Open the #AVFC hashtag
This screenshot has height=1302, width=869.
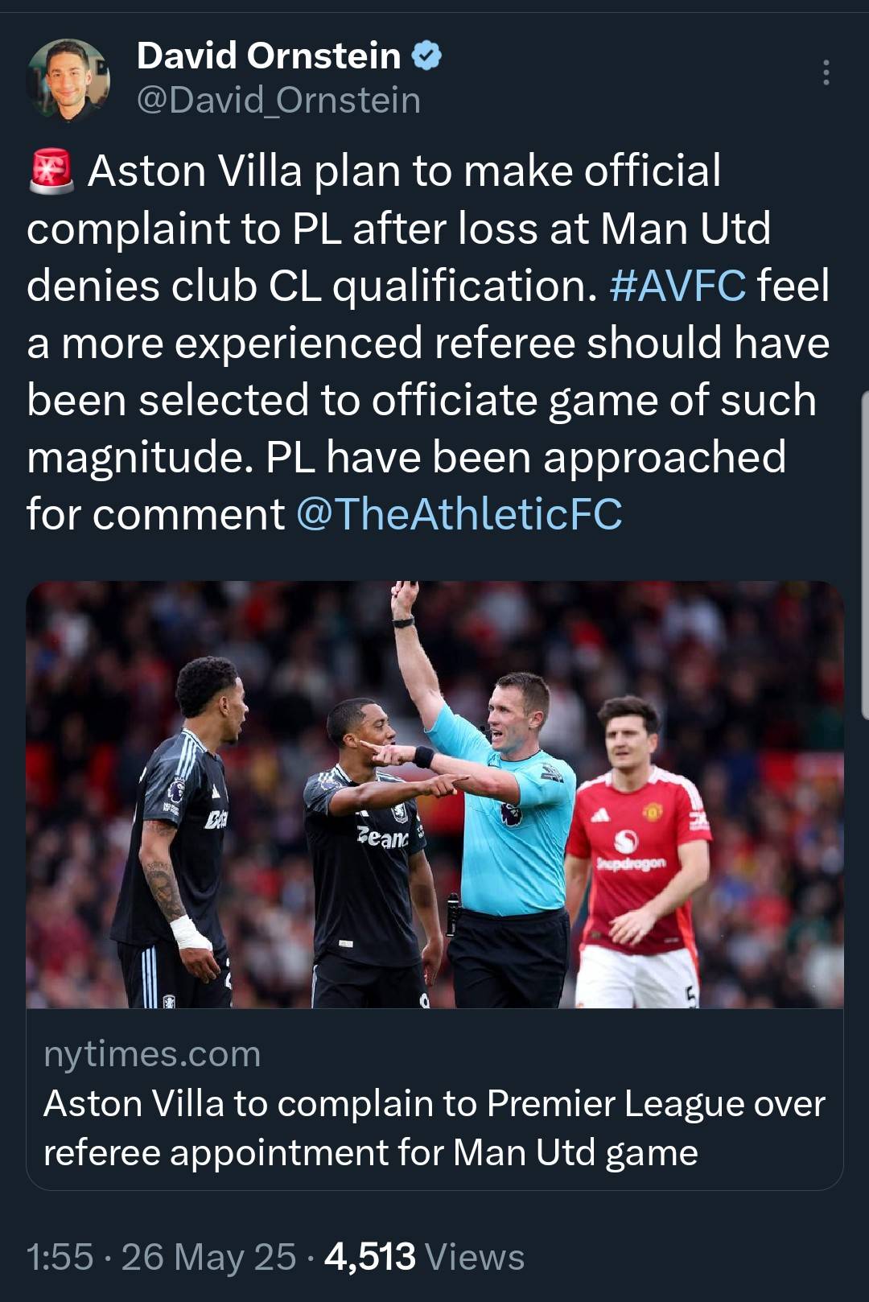tap(677, 286)
